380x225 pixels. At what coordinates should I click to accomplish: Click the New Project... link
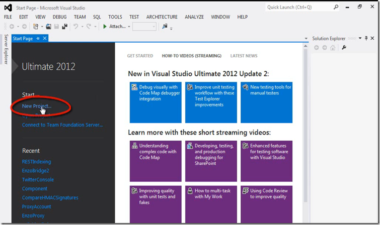37,106
